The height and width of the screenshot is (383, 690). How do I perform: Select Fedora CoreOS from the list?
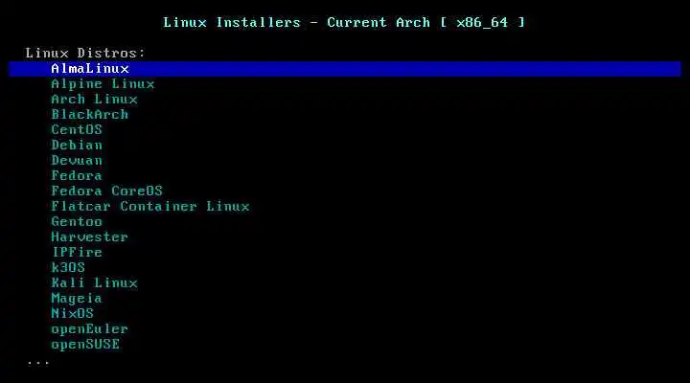[107, 191]
